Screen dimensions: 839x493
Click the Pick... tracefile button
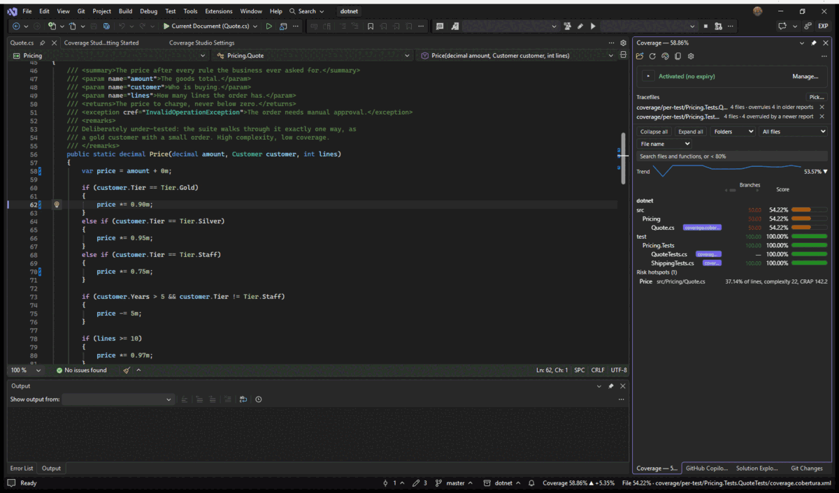(x=815, y=97)
